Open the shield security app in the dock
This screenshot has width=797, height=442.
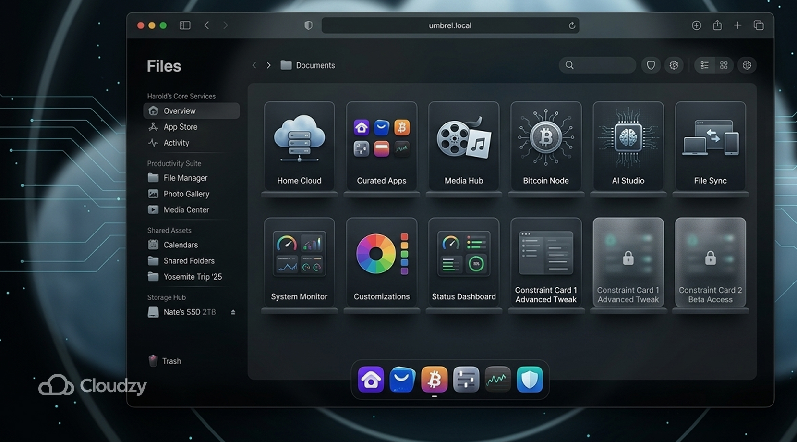530,380
